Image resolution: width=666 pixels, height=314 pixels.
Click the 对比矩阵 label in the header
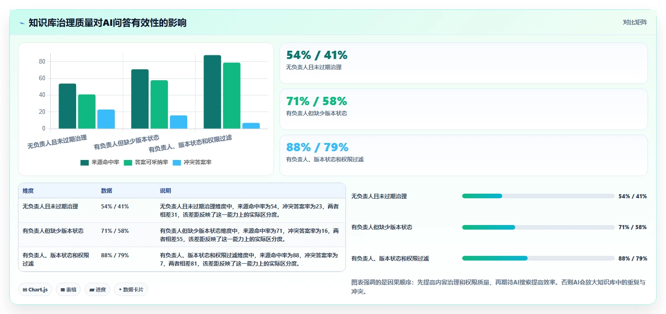click(635, 22)
